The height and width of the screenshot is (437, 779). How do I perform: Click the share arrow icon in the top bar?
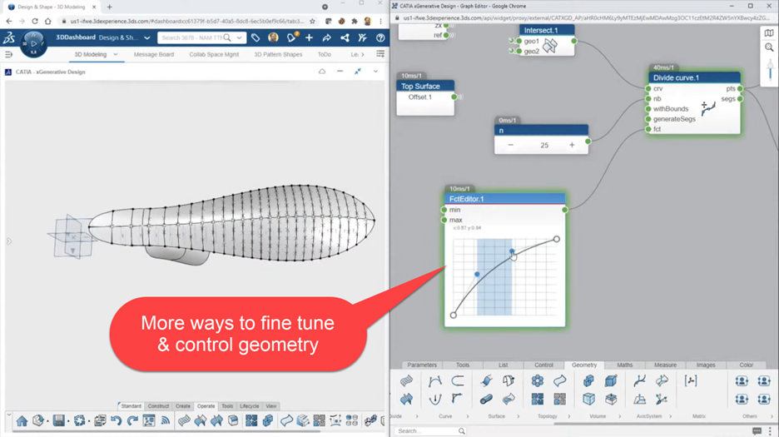(x=326, y=37)
